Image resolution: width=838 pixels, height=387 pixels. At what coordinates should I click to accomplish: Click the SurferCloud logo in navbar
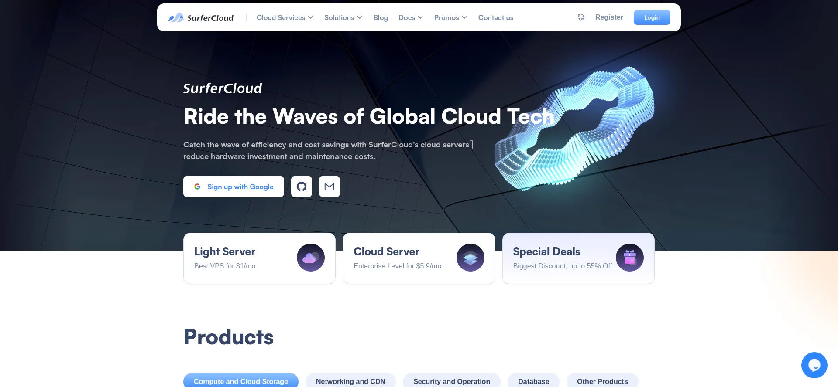pyautogui.click(x=201, y=18)
